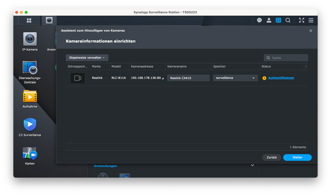Click the Authentifizieren link
The height and width of the screenshot is (195, 331).
pos(281,78)
